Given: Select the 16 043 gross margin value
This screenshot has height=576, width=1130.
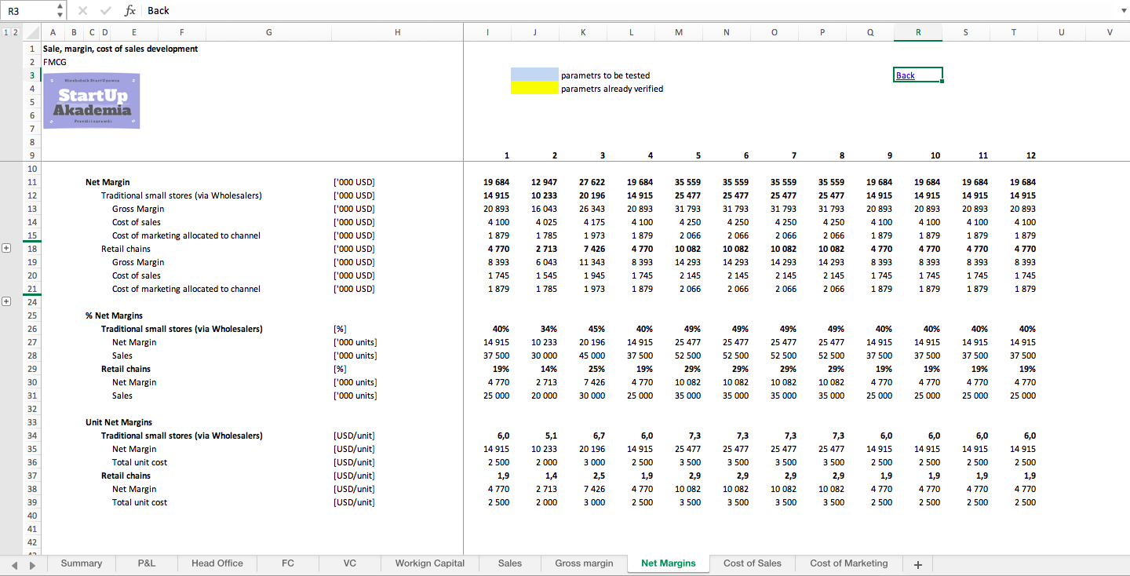Looking at the screenshot, I should click(x=545, y=209).
